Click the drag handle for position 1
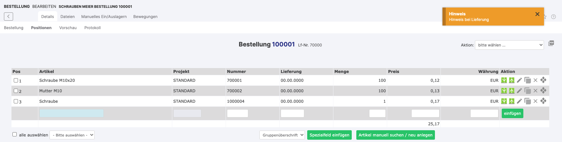 click(x=543, y=80)
